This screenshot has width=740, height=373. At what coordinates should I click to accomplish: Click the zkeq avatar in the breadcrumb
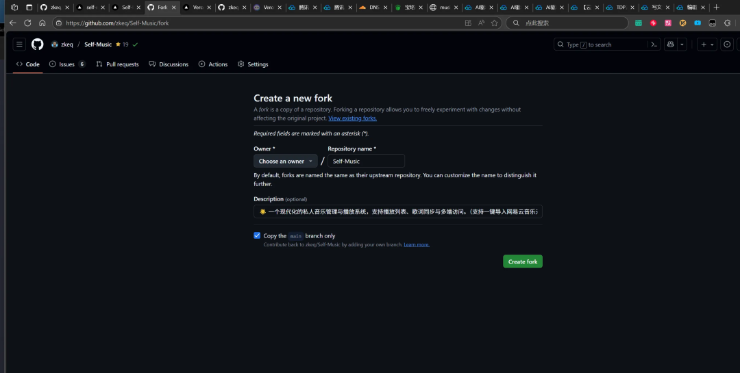pos(55,44)
